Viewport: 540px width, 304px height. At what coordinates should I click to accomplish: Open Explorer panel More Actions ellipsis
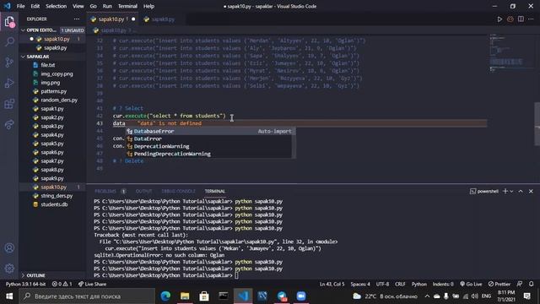(77, 19)
